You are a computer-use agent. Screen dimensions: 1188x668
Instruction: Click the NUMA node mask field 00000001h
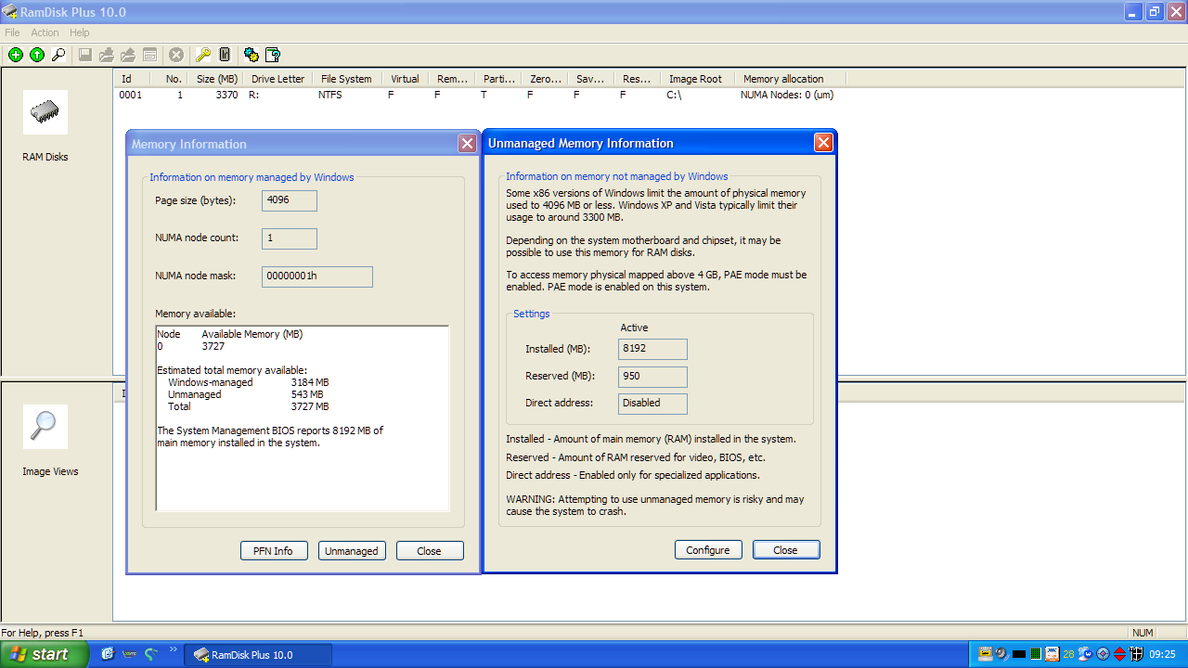point(317,276)
